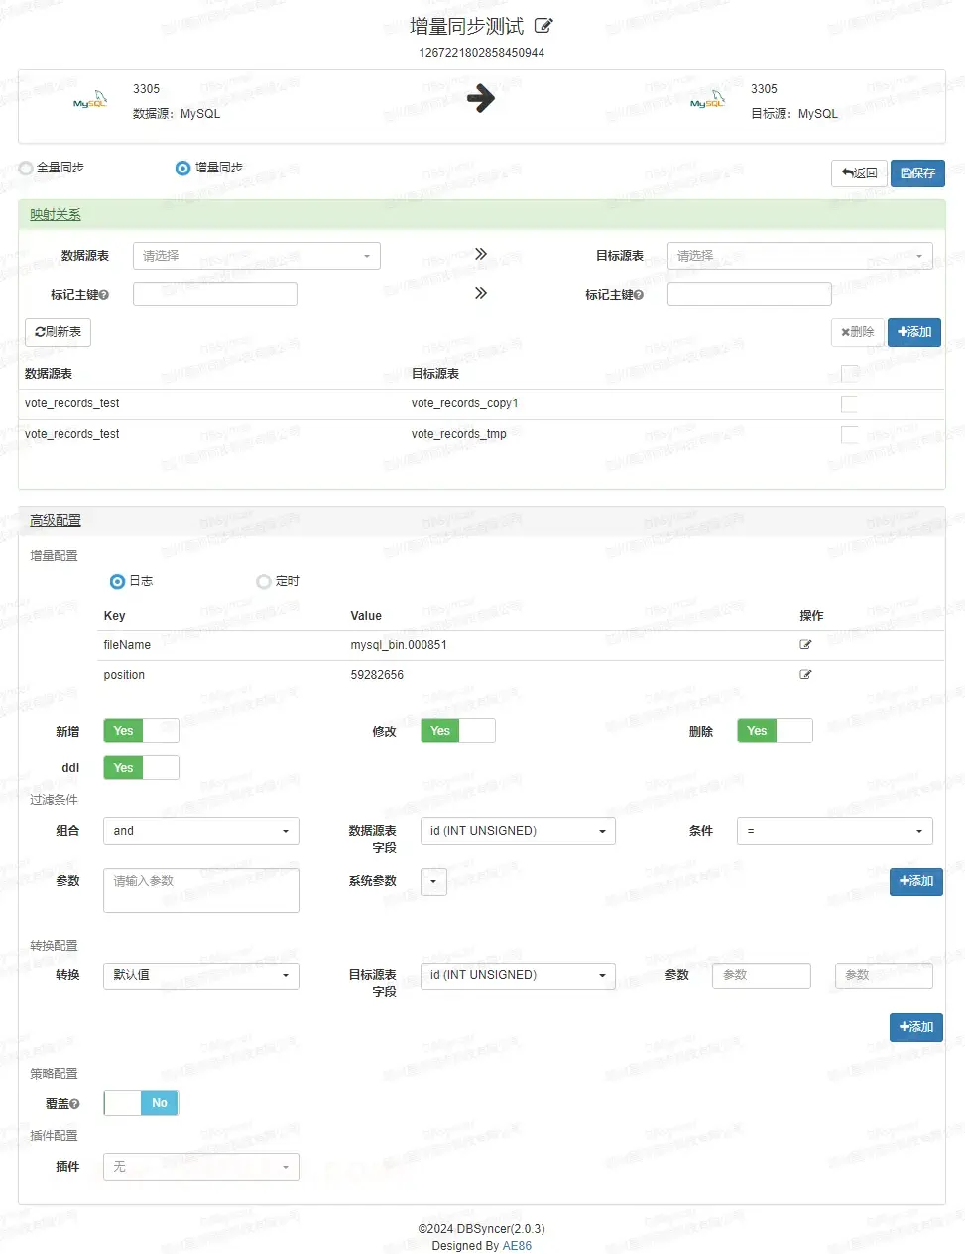Switch to the 映射关系 section
The image size is (965, 1254).
54,213
